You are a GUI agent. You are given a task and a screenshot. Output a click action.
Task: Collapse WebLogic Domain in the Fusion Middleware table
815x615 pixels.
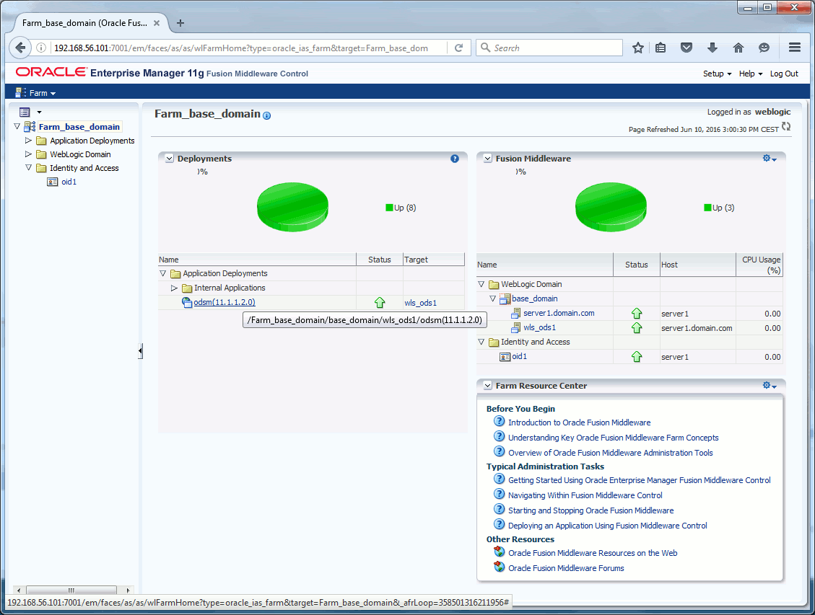pyautogui.click(x=481, y=284)
